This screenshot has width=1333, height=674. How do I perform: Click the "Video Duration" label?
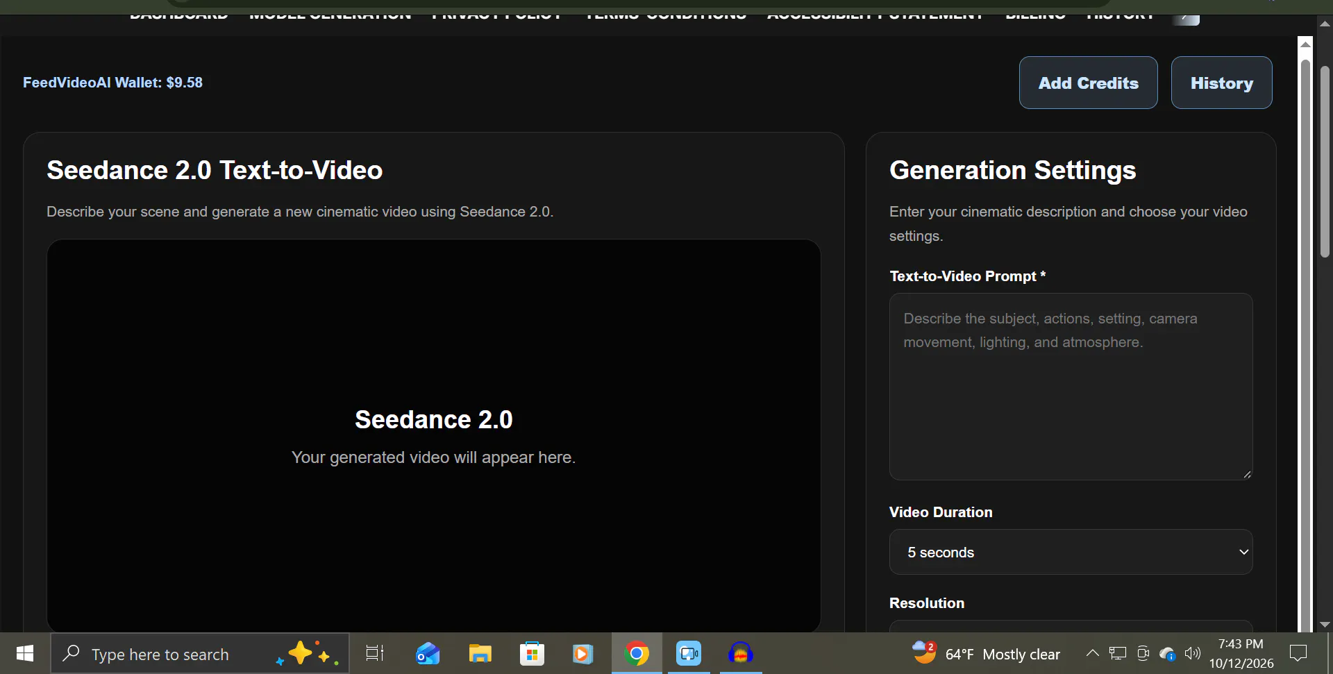[941, 512]
